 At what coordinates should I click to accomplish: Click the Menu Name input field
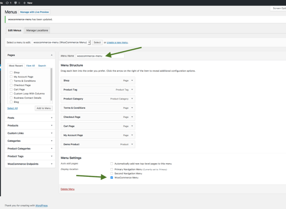pyautogui.click(x=100, y=56)
